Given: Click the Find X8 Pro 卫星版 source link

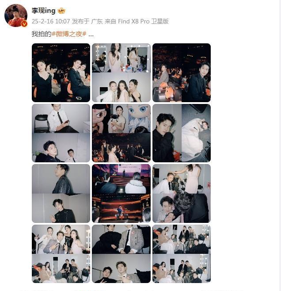Looking at the screenshot, I should tap(143, 21).
